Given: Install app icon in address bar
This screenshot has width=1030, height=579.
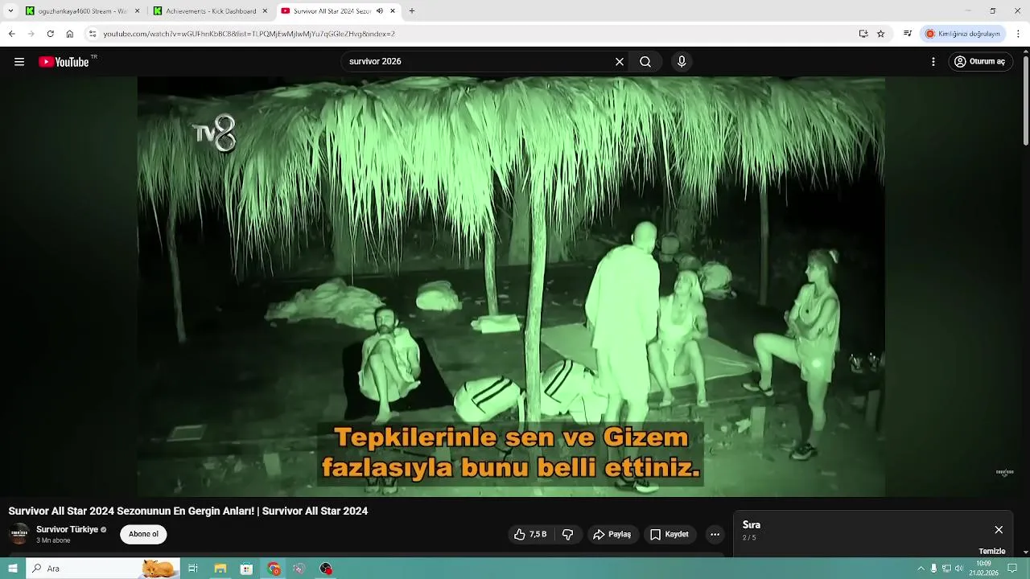Looking at the screenshot, I should point(863,34).
